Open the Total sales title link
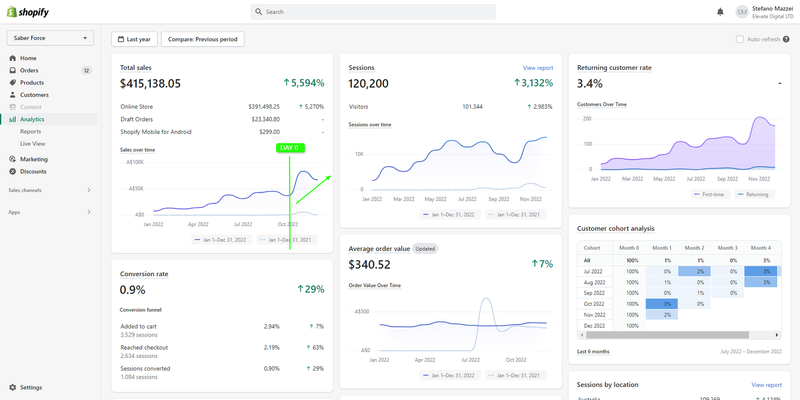Image resolution: width=800 pixels, height=400 pixels. 135,68
